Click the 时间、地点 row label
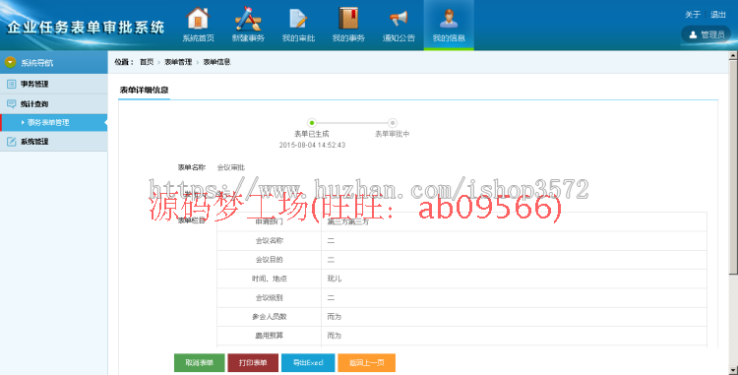The image size is (738, 375). pyautogui.click(x=270, y=279)
